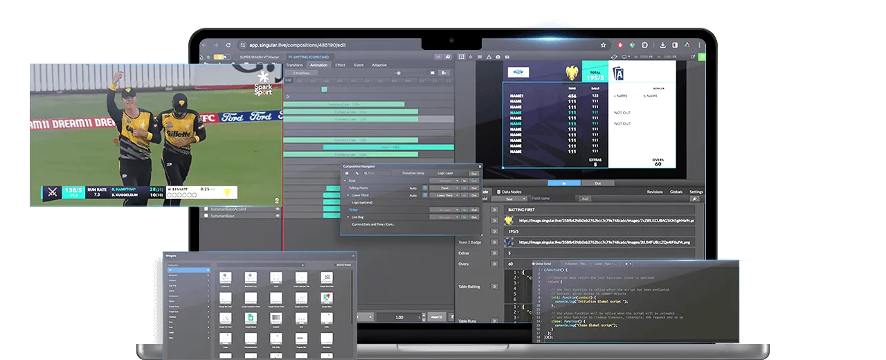Click the Out button on the Ticker row
The width and height of the screenshot is (886, 360).
pyautogui.click(x=474, y=209)
